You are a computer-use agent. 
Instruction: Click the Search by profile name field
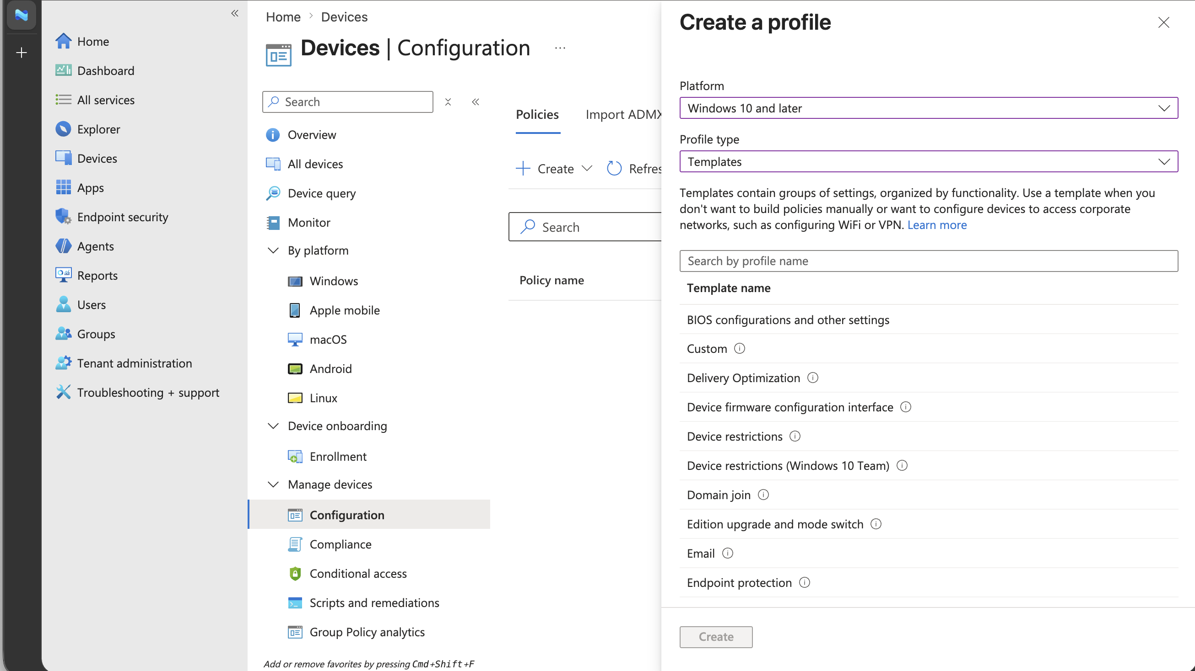point(928,261)
